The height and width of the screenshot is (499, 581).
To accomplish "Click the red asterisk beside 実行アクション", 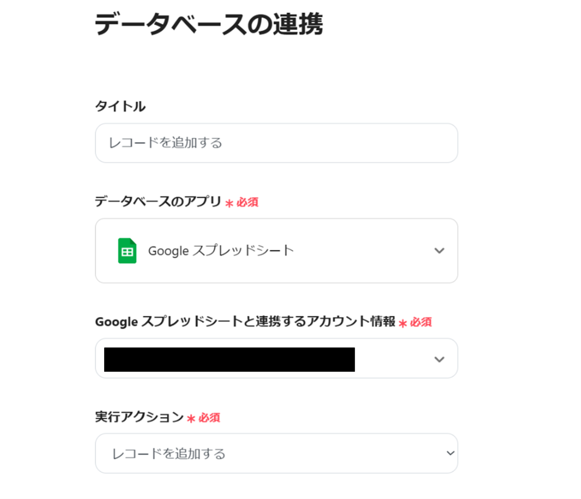I will 191,419.
